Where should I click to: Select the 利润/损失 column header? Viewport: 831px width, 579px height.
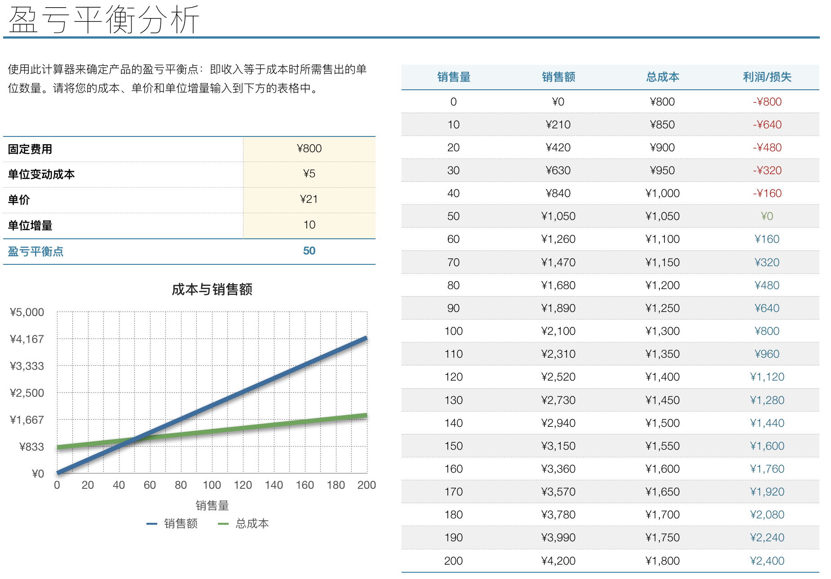pos(767,77)
